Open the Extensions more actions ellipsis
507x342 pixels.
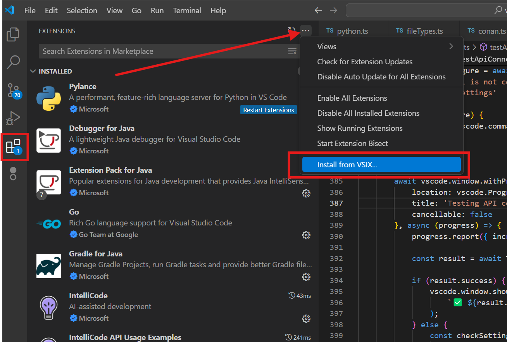pos(306,31)
